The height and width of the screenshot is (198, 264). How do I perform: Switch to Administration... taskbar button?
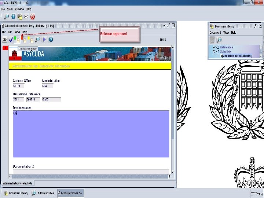click(44, 193)
